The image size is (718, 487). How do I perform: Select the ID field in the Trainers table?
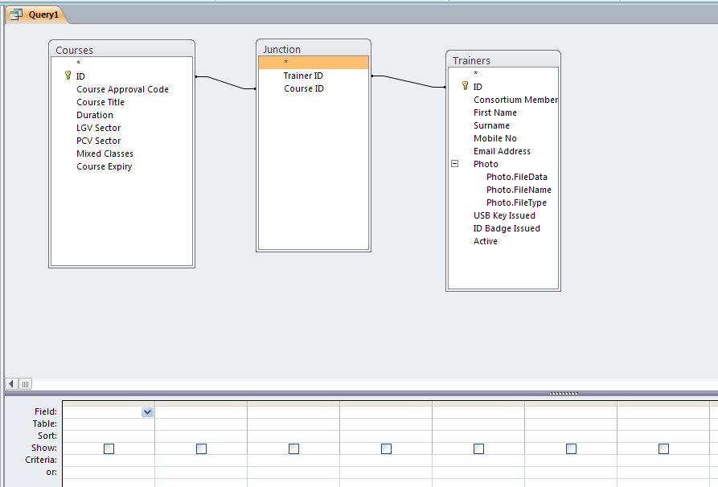(x=503, y=87)
